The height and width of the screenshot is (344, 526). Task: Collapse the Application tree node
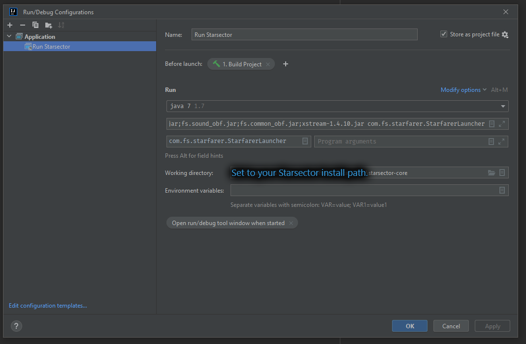9,36
